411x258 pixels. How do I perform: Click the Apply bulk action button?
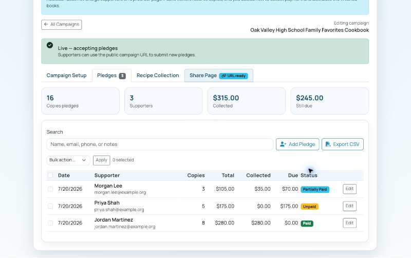click(x=101, y=160)
